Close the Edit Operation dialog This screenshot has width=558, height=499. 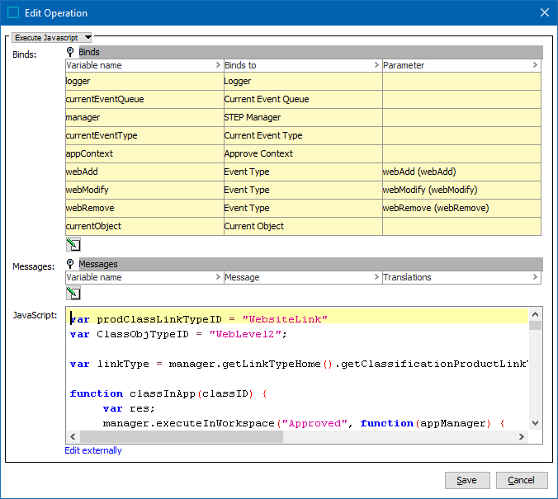point(544,13)
